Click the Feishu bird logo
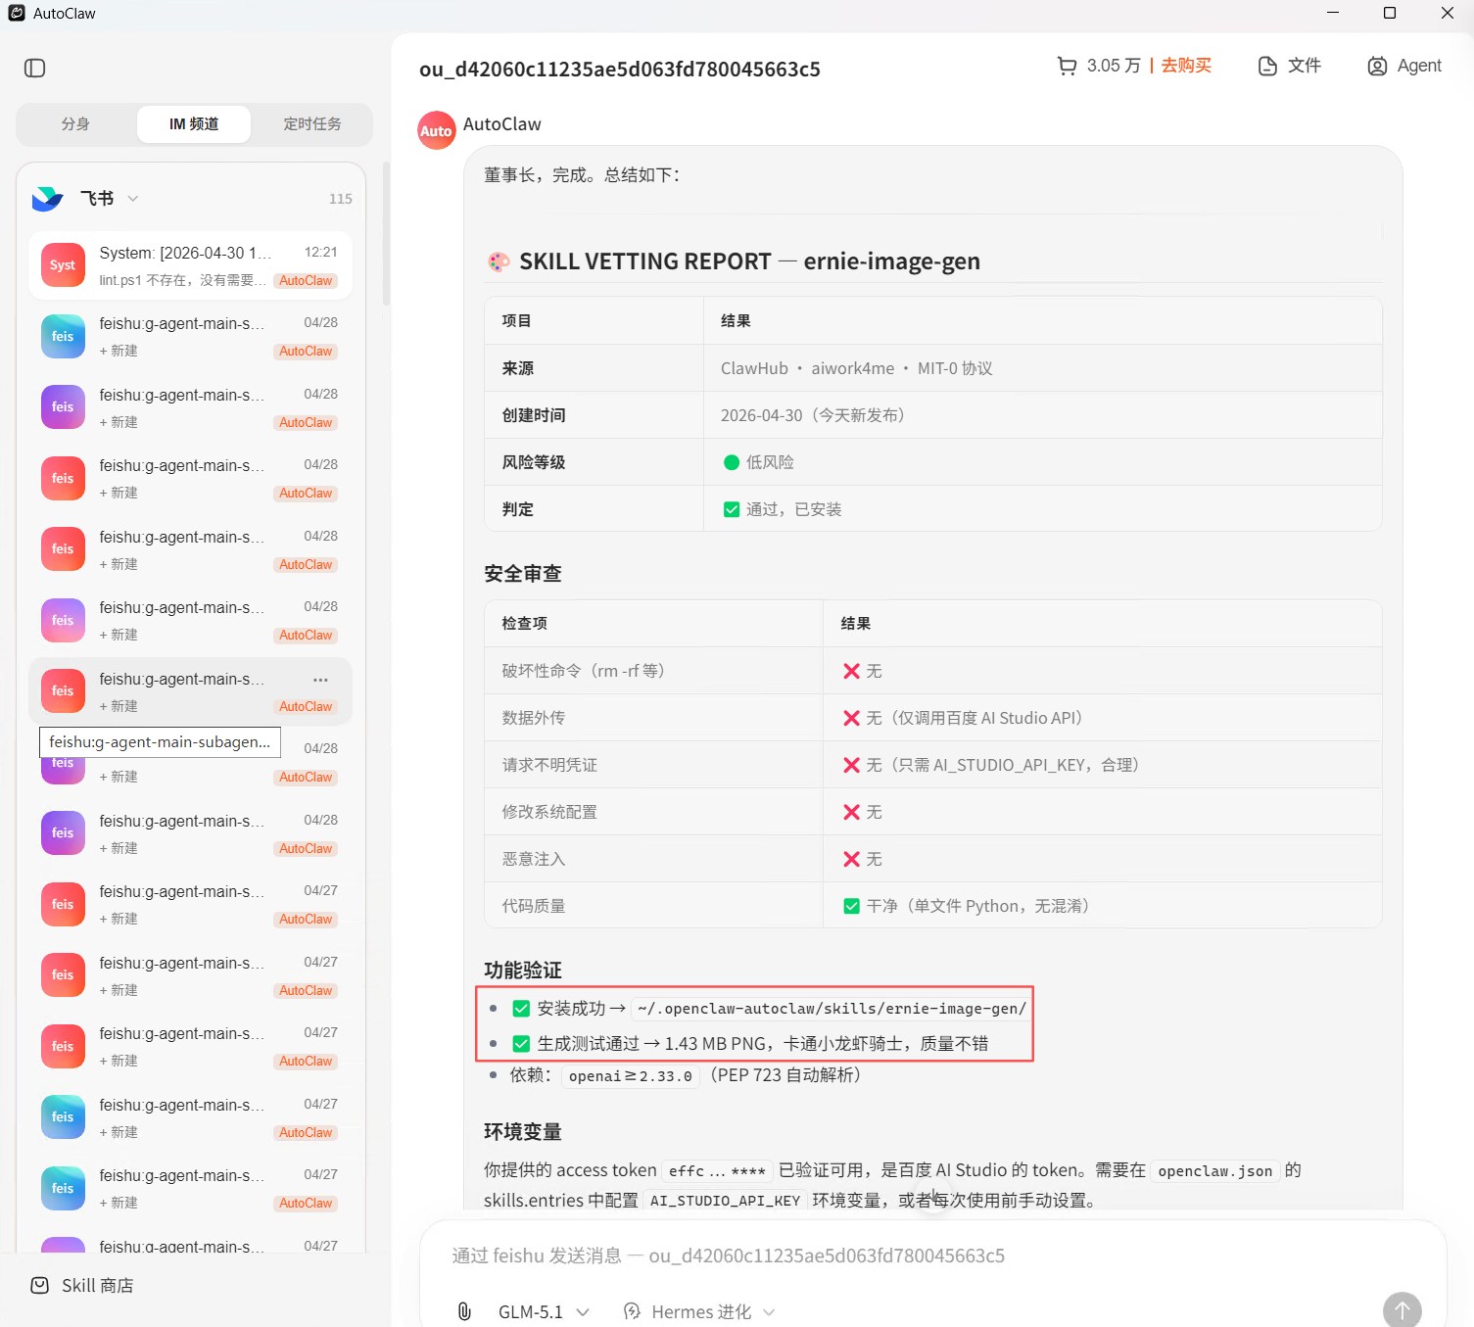Image resolution: width=1474 pixels, height=1327 pixels. click(x=47, y=199)
